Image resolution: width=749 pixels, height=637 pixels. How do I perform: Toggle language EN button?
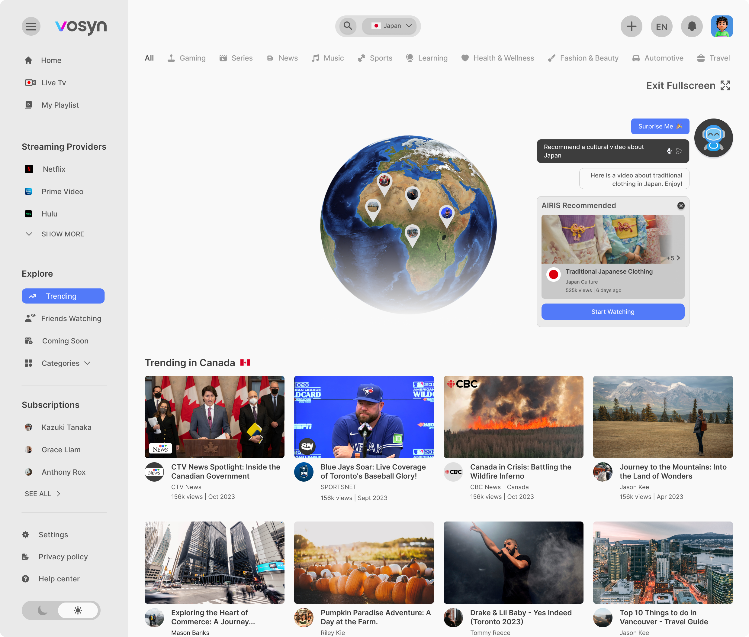(x=661, y=26)
